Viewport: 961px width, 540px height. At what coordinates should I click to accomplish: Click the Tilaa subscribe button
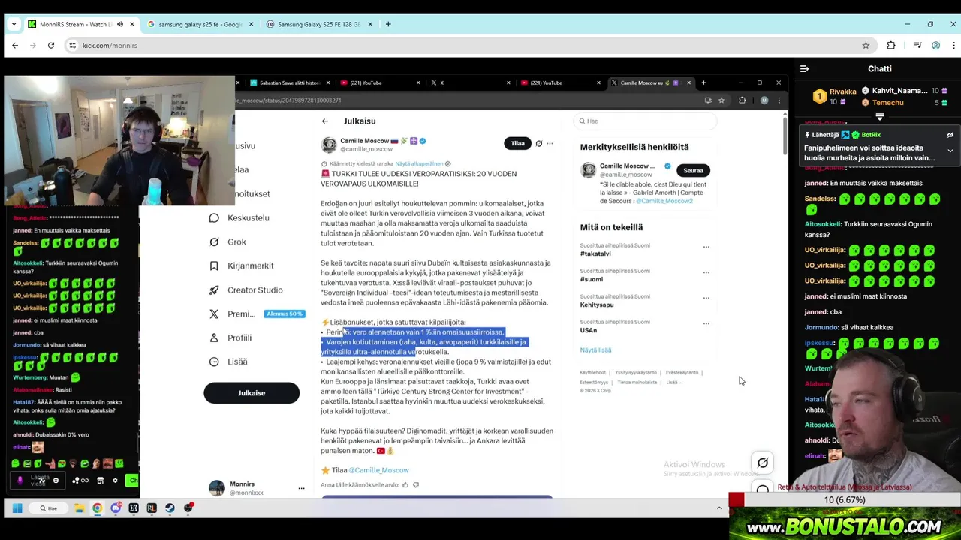[517, 143]
